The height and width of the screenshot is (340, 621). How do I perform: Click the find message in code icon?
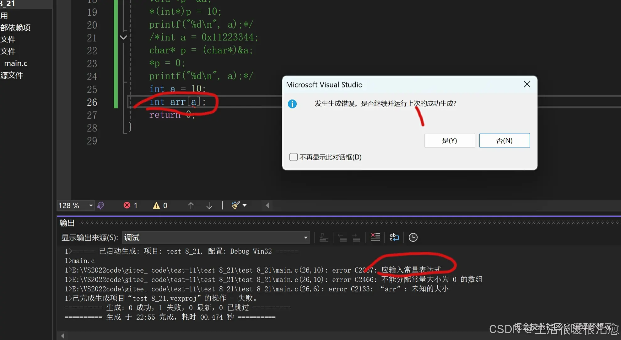click(324, 237)
